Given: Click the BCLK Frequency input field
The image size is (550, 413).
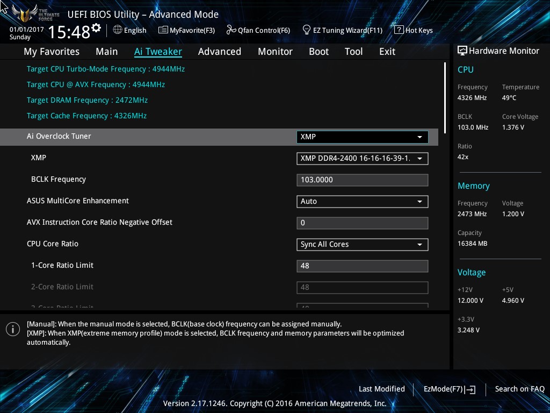Looking at the screenshot, I should [x=362, y=180].
